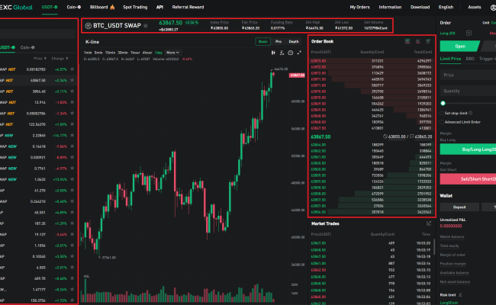Open the chart indicators (fx) icon

point(282,53)
